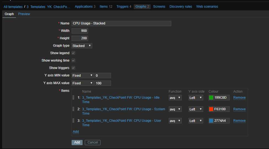Open Function dropdown for Idle Time item
This screenshot has width=269, height=149.
coord(175,98)
